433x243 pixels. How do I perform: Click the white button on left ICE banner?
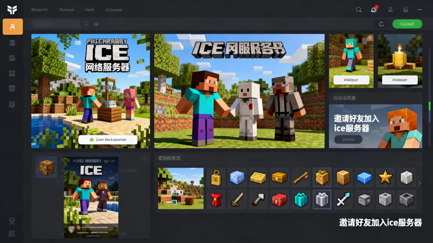point(108,139)
